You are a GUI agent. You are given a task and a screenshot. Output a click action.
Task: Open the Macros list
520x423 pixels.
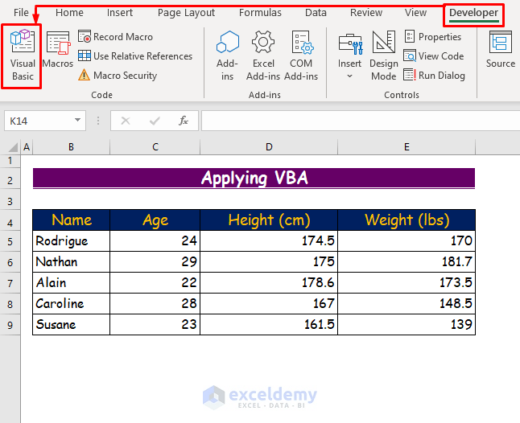tap(58, 50)
